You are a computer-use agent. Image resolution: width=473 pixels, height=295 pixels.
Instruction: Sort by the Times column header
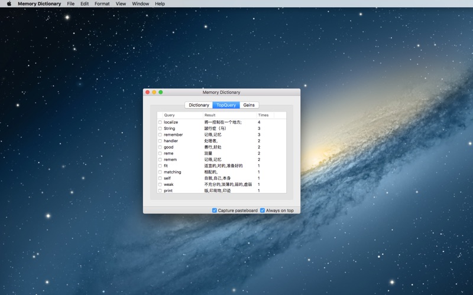pyautogui.click(x=265, y=115)
